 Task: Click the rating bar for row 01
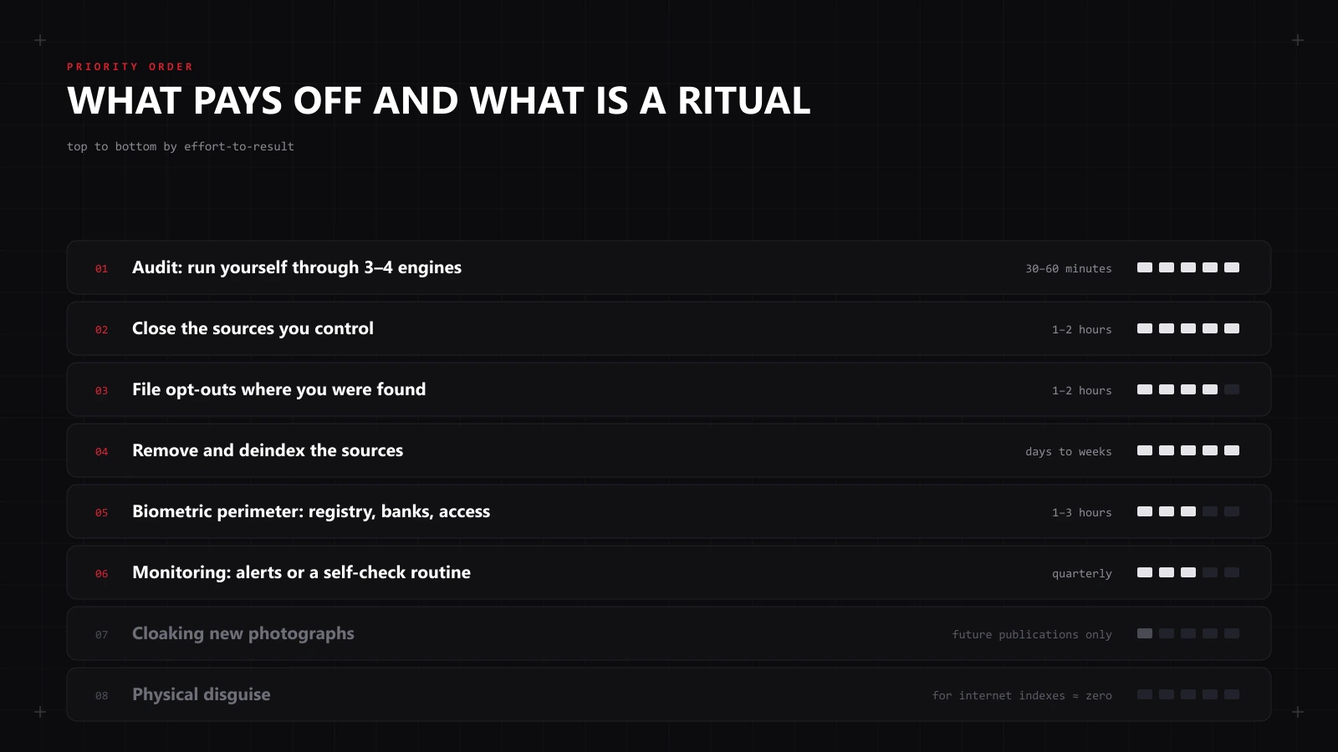point(1188,267)
